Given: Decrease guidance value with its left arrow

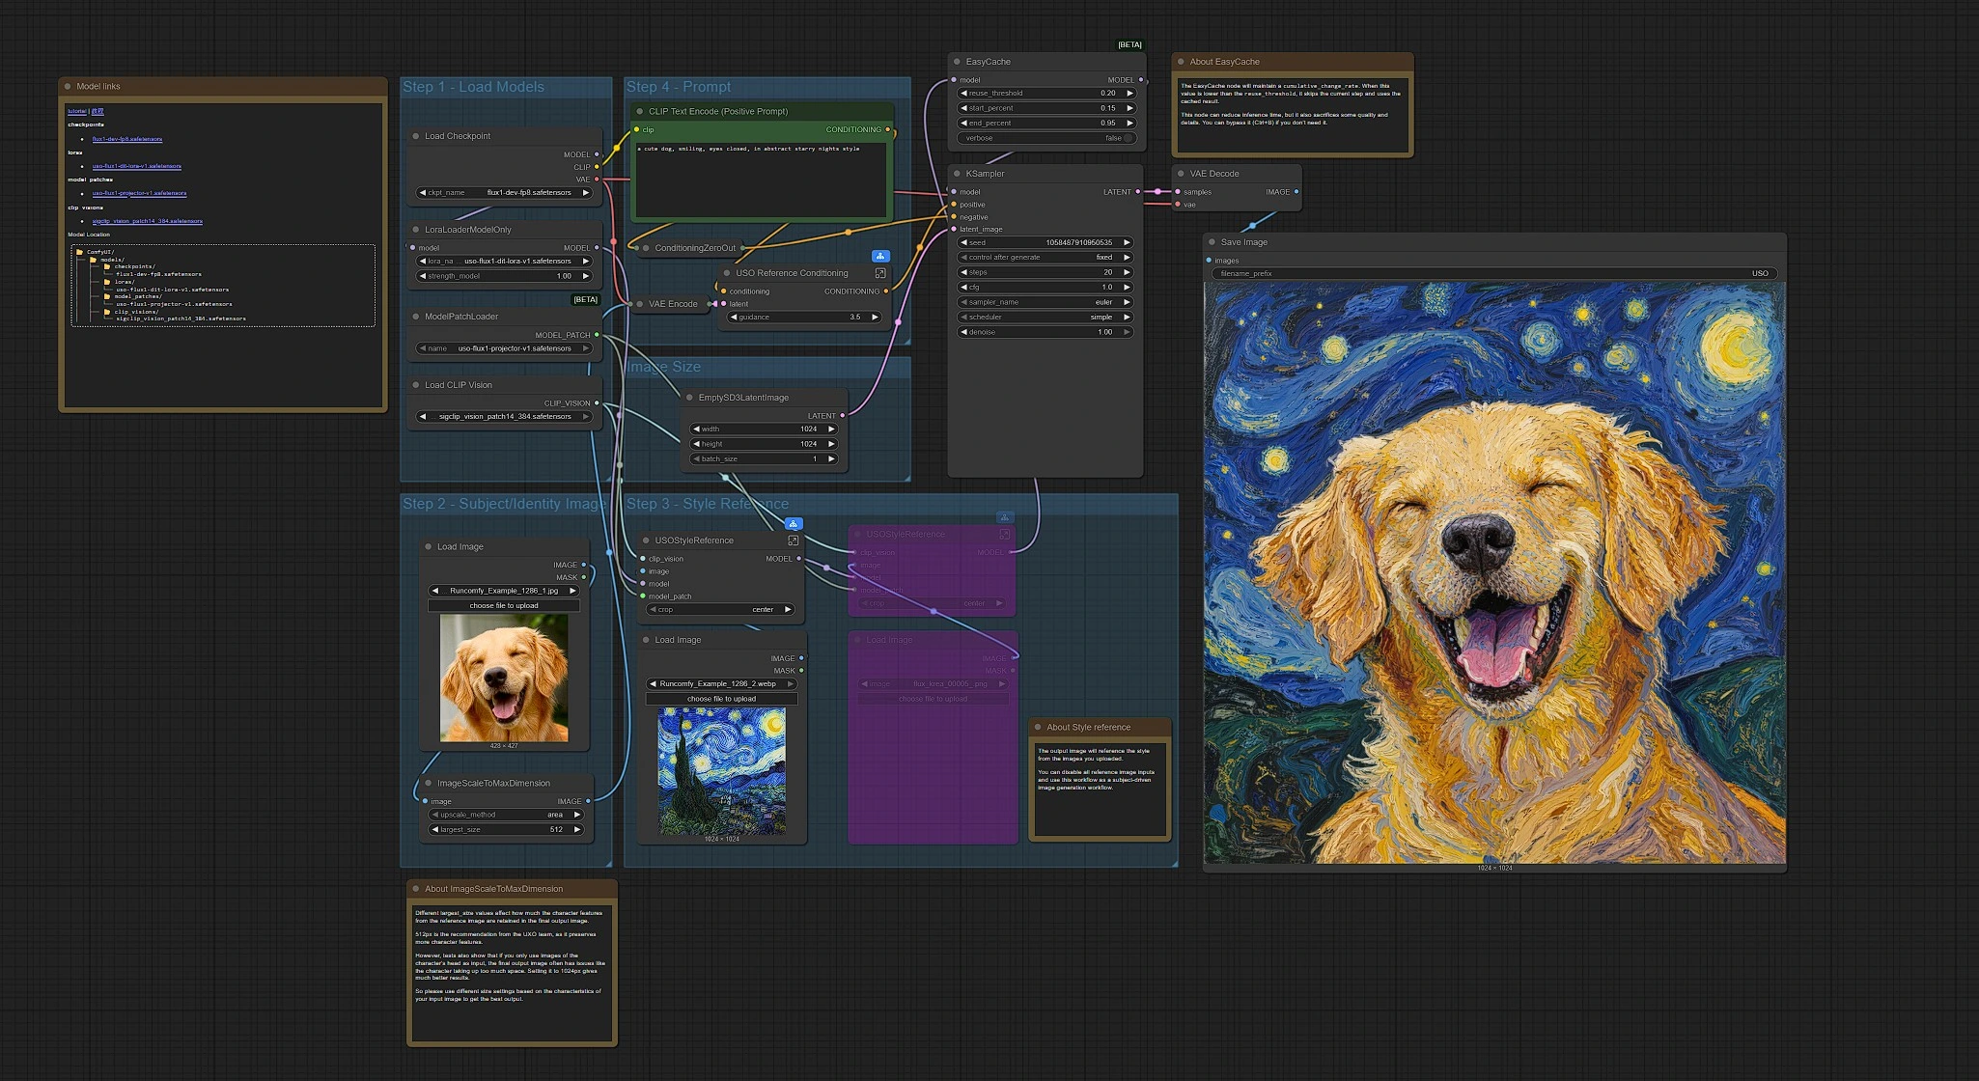Looking at the screenshot, I should click(x=734, y=318).
